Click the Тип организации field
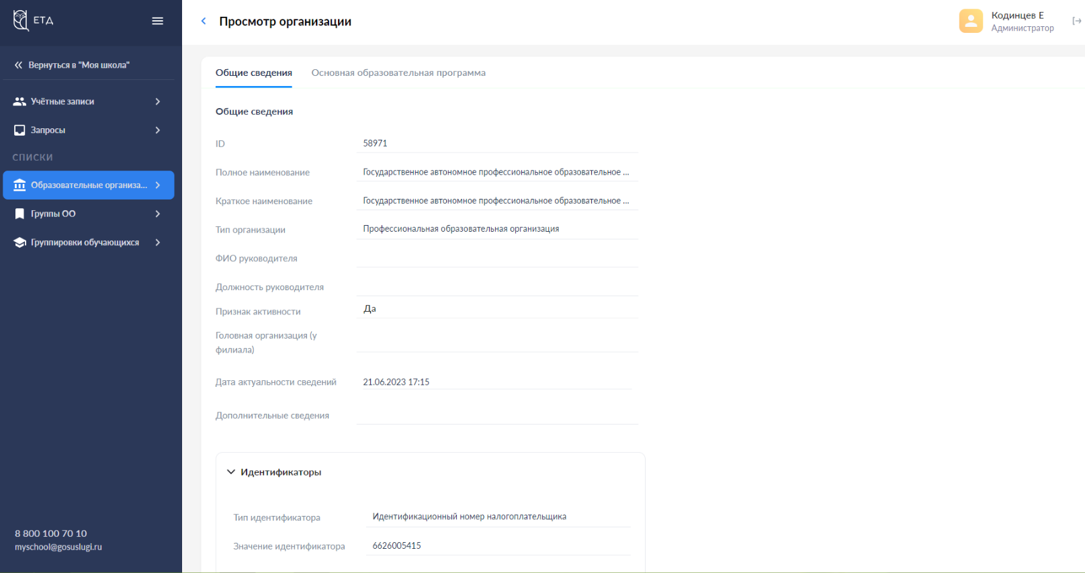 [497, 229]
